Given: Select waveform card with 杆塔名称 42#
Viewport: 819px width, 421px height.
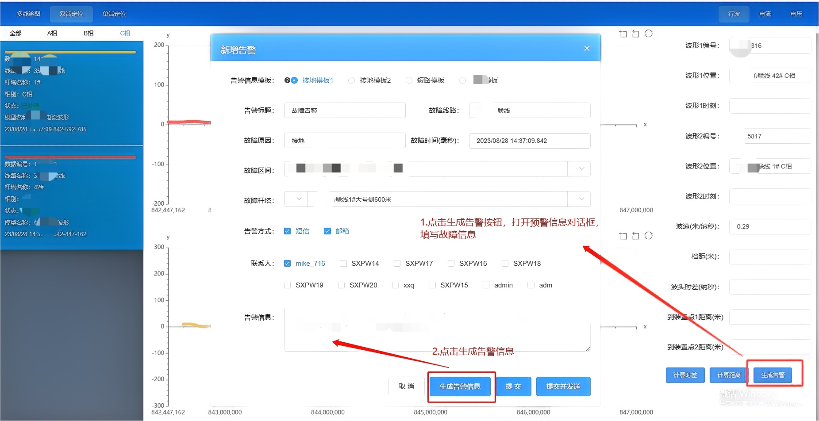Looking at the screenshot, I should click(72, 198).
